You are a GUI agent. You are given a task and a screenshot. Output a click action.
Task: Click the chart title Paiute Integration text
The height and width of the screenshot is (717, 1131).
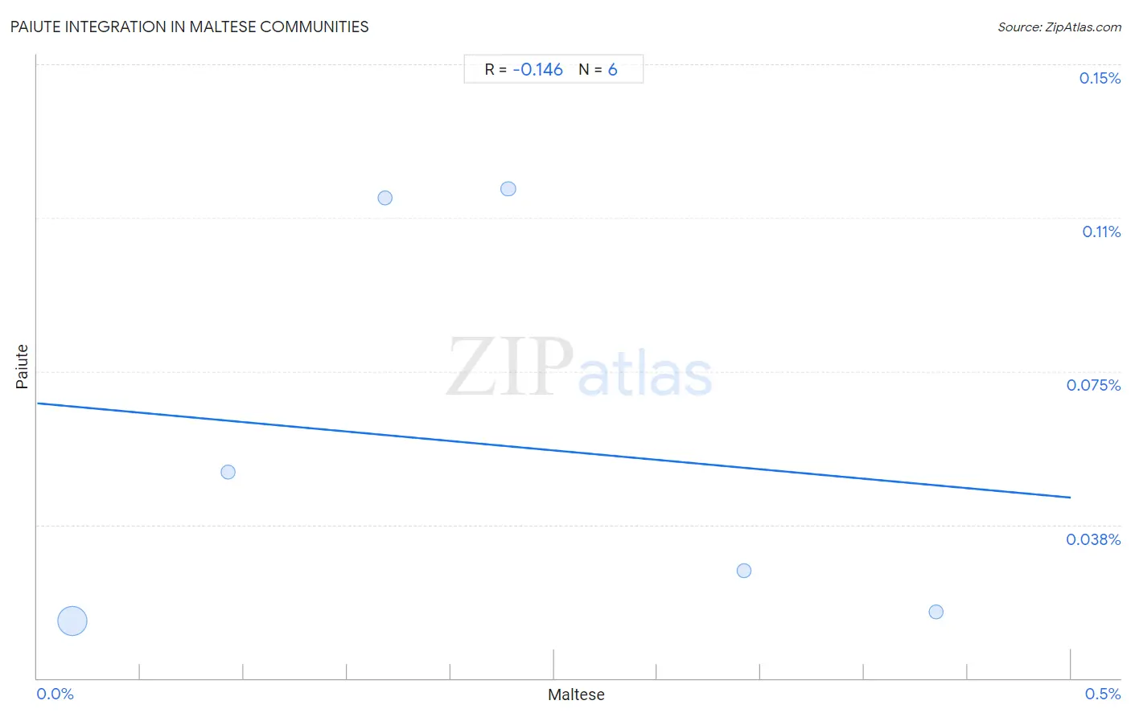(190, 27)
